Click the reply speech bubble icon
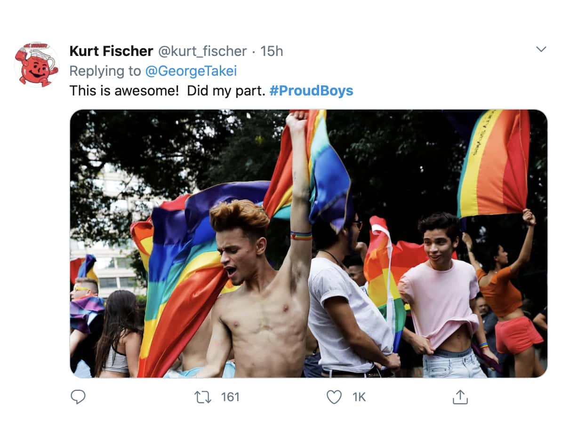Image resolution: width=562 pixels, height=428 pixels. (x=78, y=397)
